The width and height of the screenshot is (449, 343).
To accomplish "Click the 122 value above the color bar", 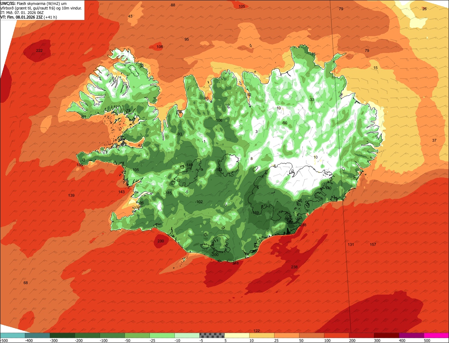I will pos(257,331).
